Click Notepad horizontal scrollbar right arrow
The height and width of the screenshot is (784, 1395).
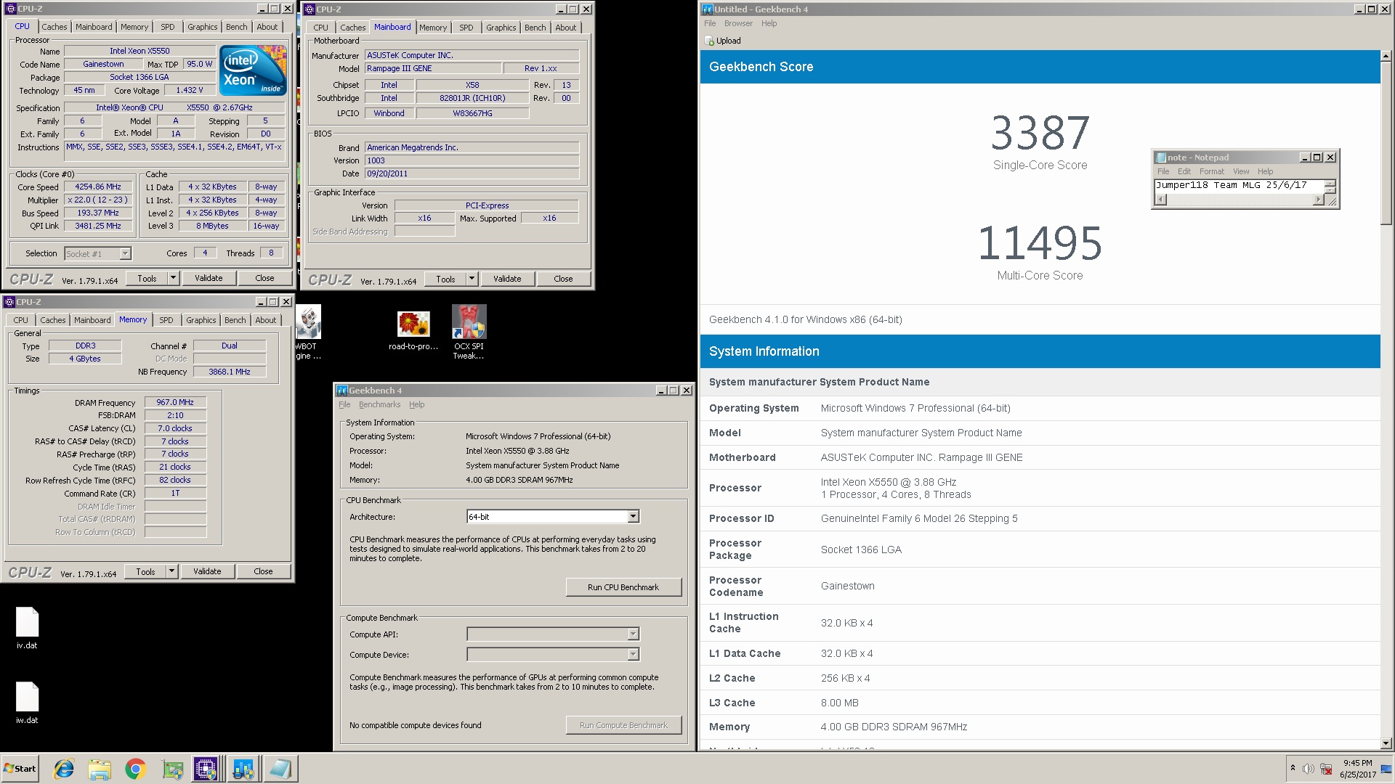click(x=1319, y=200)
